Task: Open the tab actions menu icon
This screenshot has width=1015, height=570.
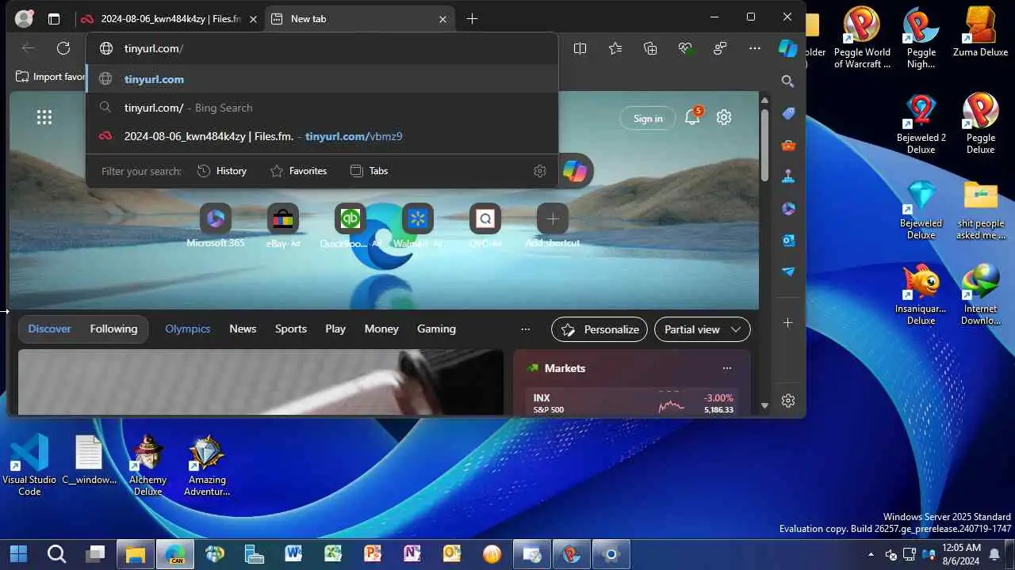Action: pos(54,19)
